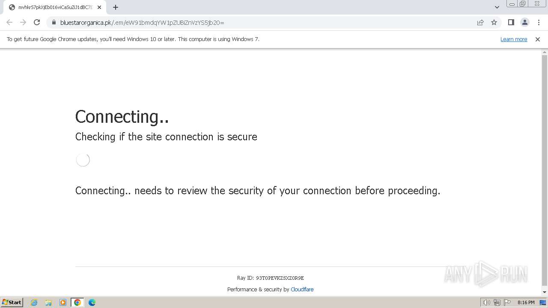Viewport: 548px width, 308px height.
Task: Dismiss the Chrome update notification bar
Action: [x=538, y=39]
